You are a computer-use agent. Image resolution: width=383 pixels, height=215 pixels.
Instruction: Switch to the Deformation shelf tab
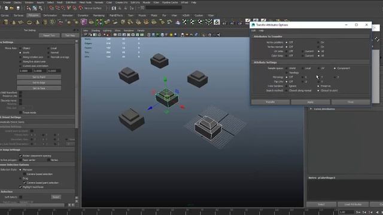(50, 16)
